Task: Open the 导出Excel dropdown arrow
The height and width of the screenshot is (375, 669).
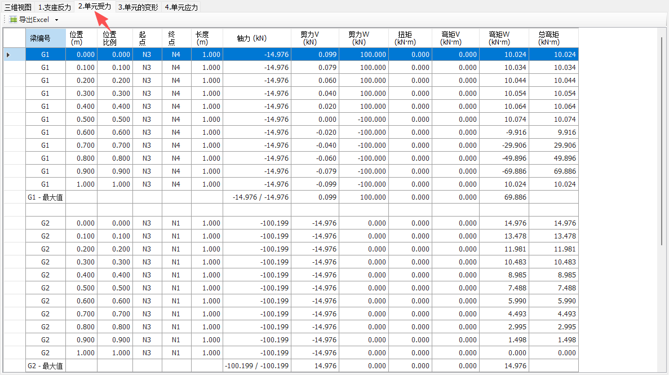Action: [56, 20]
